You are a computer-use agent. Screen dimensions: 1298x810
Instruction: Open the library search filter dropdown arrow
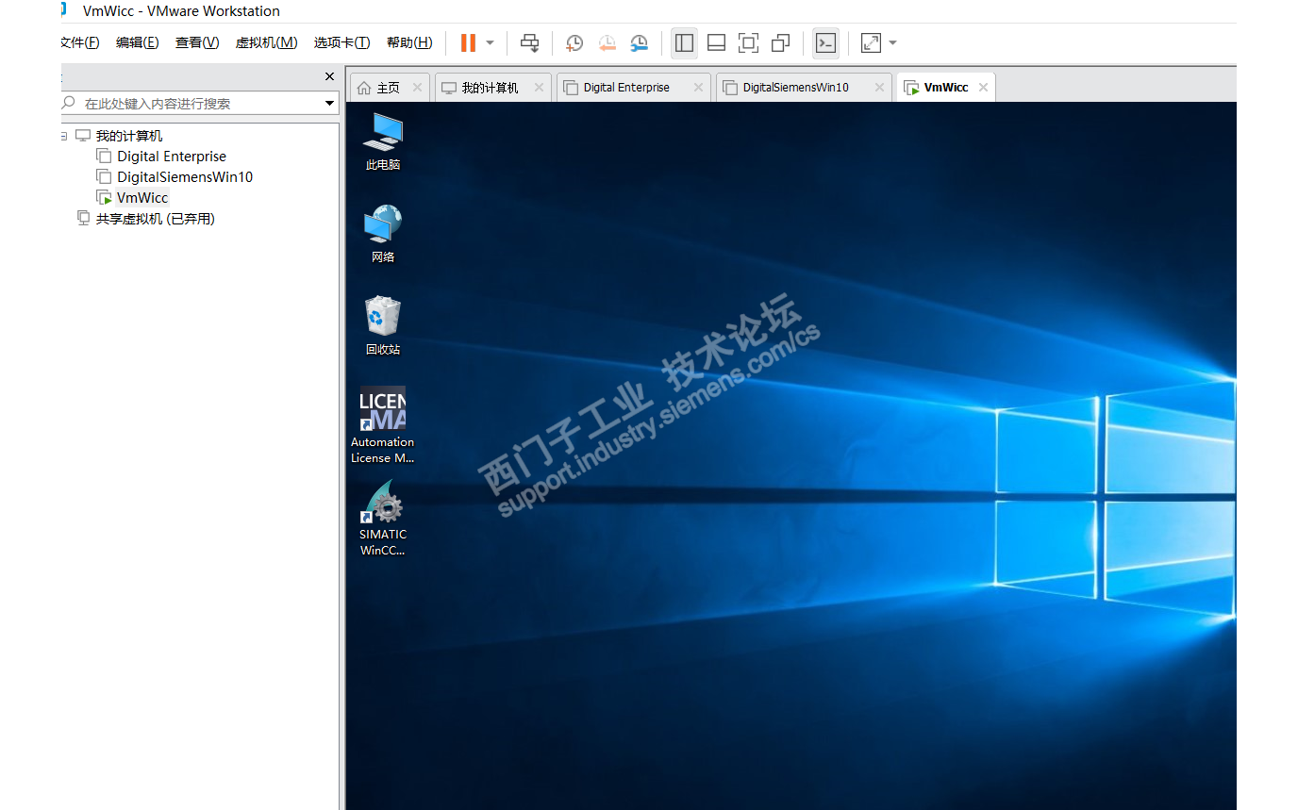pos(329,104)
